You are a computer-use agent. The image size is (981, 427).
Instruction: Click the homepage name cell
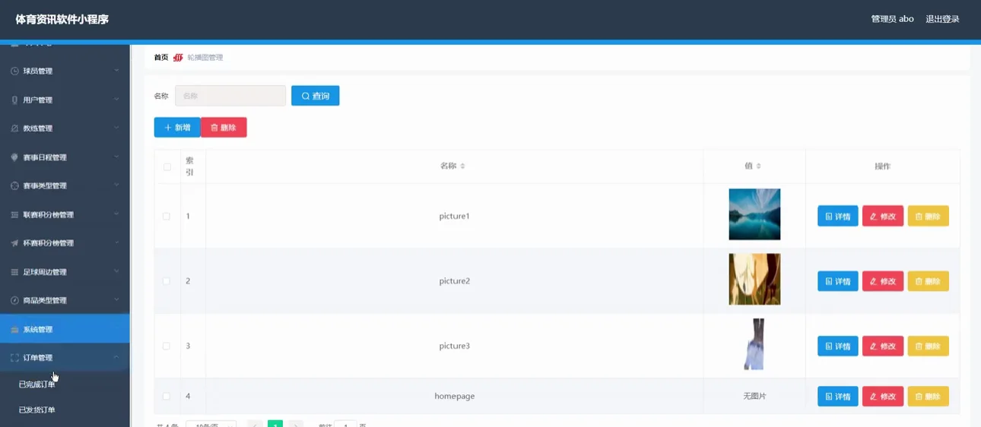point(455,396)
